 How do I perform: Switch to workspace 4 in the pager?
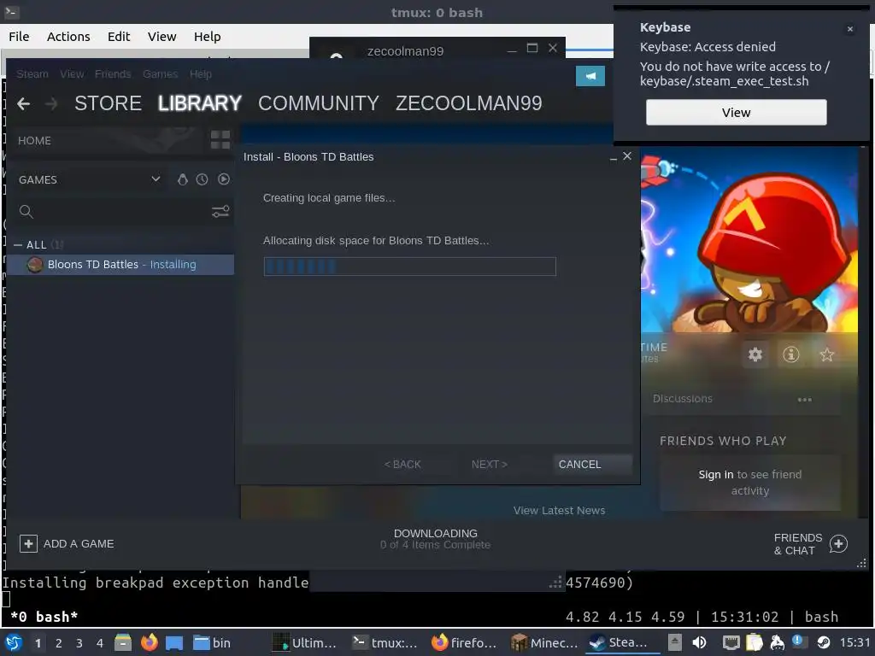(100, 643)
